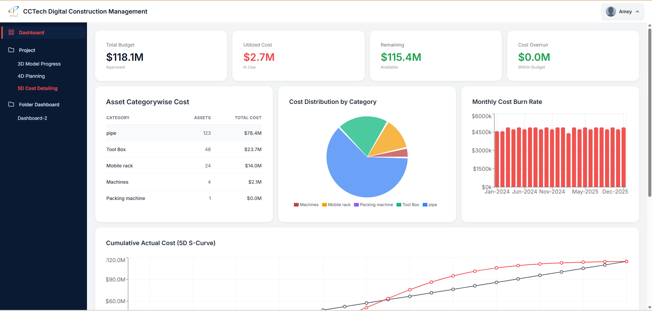Collapse the Project section
Screen dimensions: 652x311
point(27,50)
